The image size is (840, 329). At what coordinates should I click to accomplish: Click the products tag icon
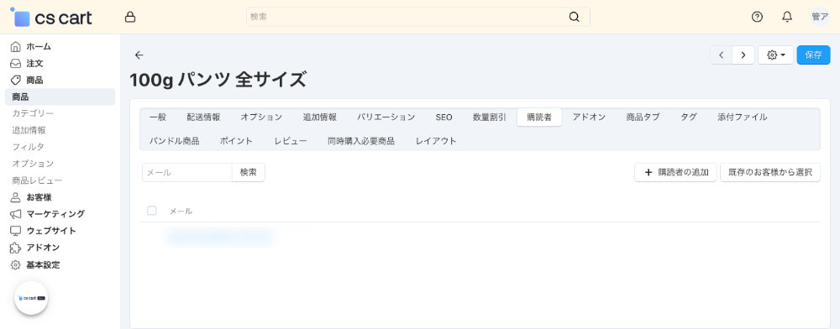pyautogui.click(x=15, y=81)
